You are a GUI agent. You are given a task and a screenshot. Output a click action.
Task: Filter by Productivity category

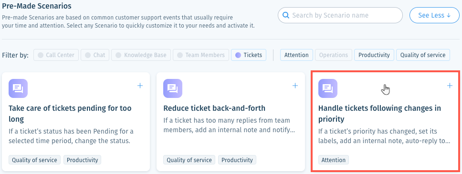tap(374, 55)
